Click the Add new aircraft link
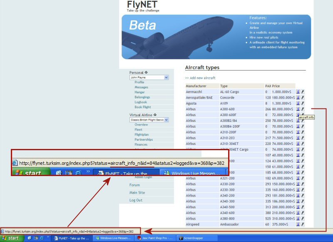Screen dimensions: 333x242 point(200,78)
